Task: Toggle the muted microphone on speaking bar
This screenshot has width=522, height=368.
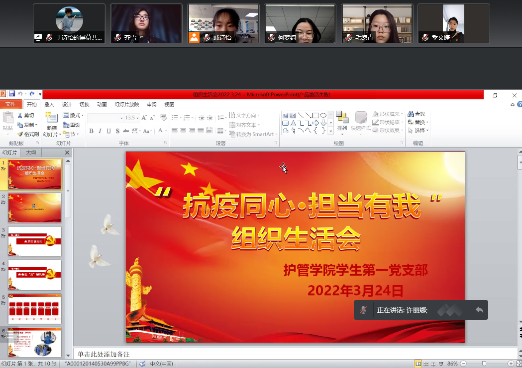Action: point(364,310)
